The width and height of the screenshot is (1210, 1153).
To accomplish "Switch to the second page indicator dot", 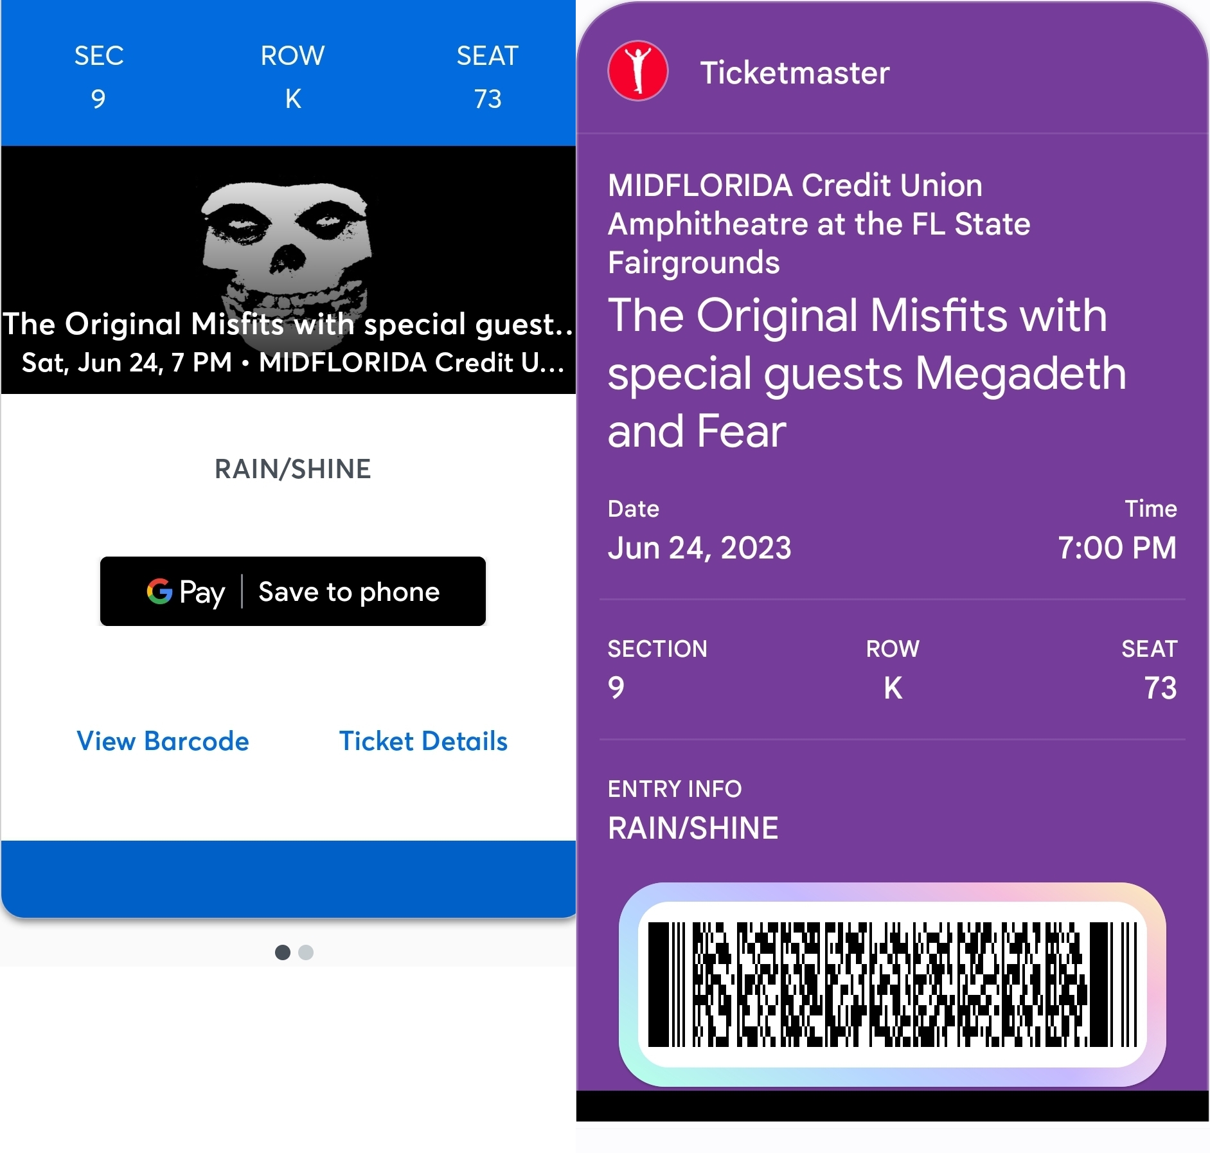I will pyautogui.click(x=306, y=952).
